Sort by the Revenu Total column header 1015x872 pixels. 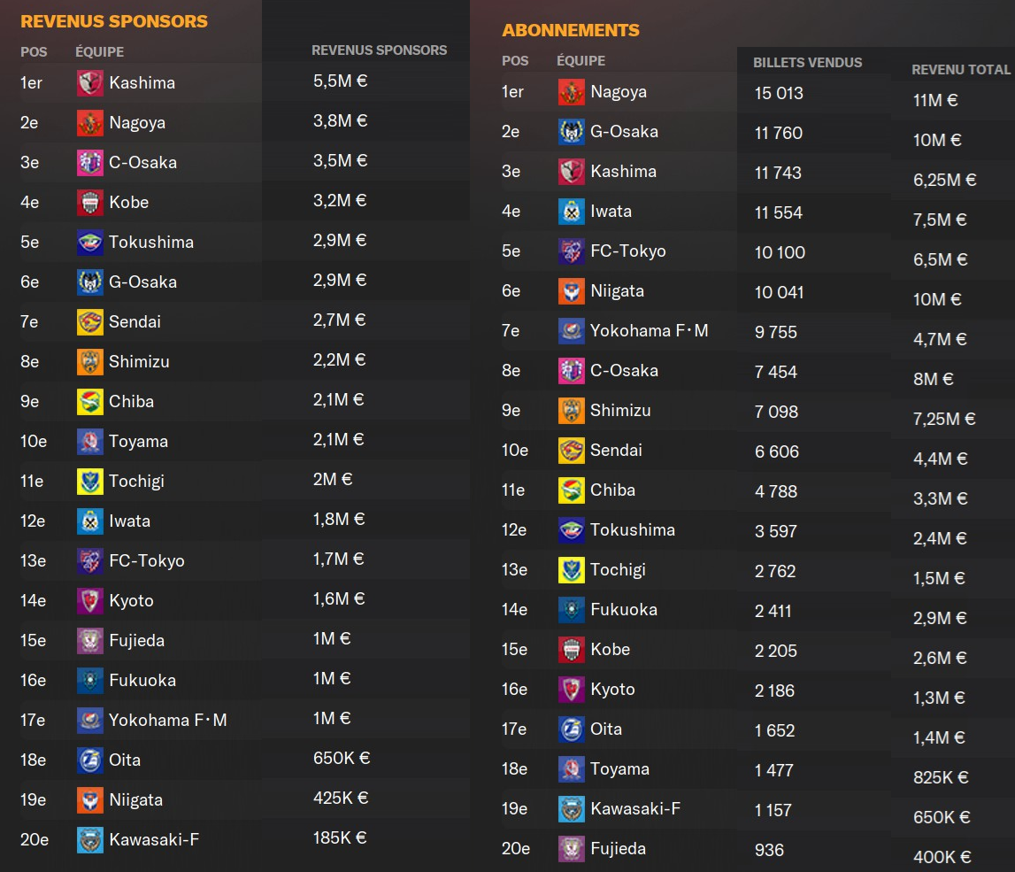click(960, 69)
